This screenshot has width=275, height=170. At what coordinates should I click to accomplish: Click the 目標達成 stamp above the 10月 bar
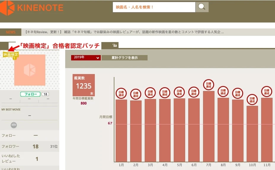[252, 100]
